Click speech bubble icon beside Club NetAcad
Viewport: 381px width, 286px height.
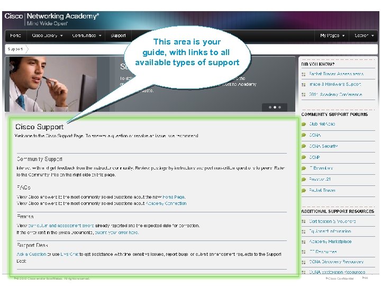[x=304, y=124]
